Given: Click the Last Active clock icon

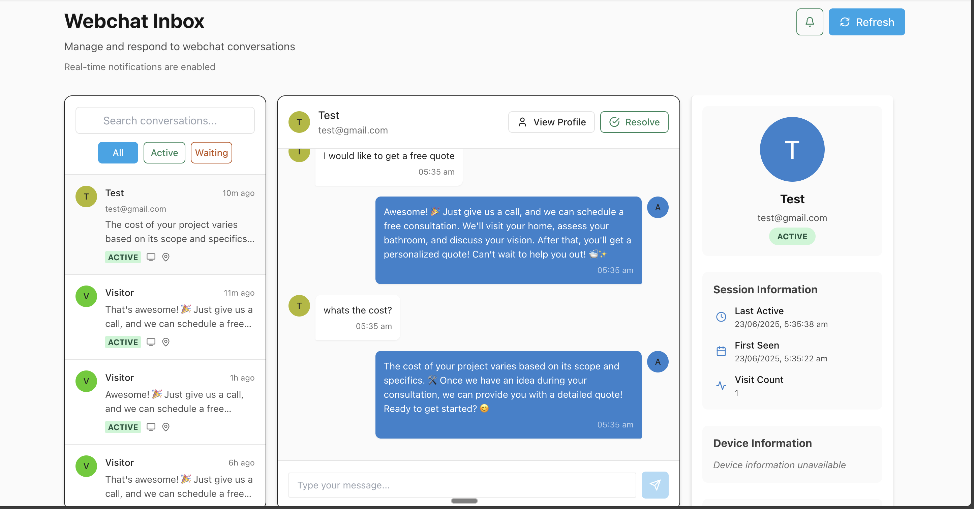Looking at the screenshot, I should pyautogui.click(x=721, y=317).
